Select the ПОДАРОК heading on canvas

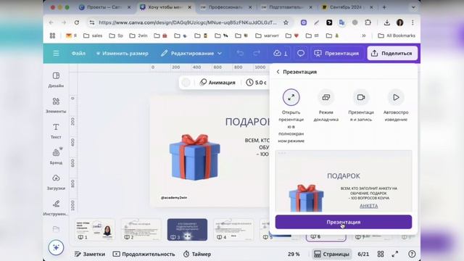pyautogui.click(x=247, y=122)
